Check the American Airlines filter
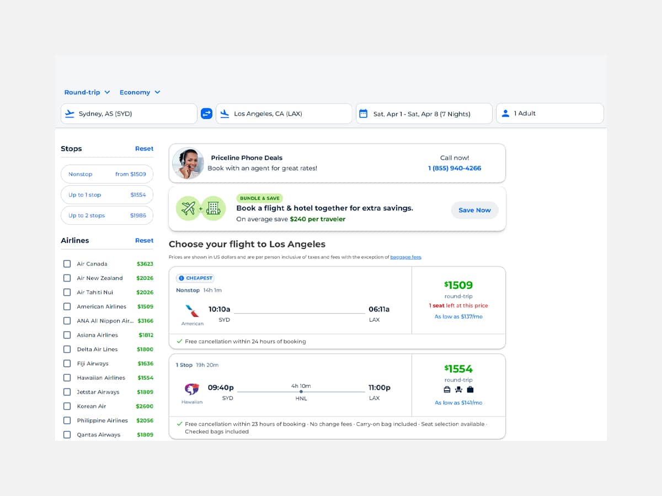This screenshot has height=496, width=662. point(67,306)
